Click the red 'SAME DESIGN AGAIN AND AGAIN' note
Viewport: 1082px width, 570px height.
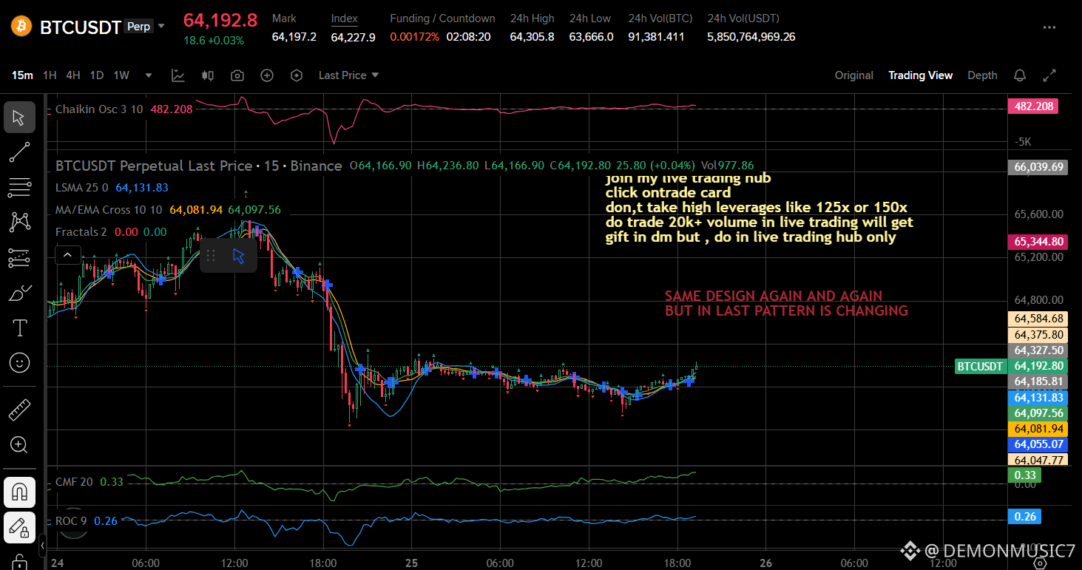click(x=774, y=296)
